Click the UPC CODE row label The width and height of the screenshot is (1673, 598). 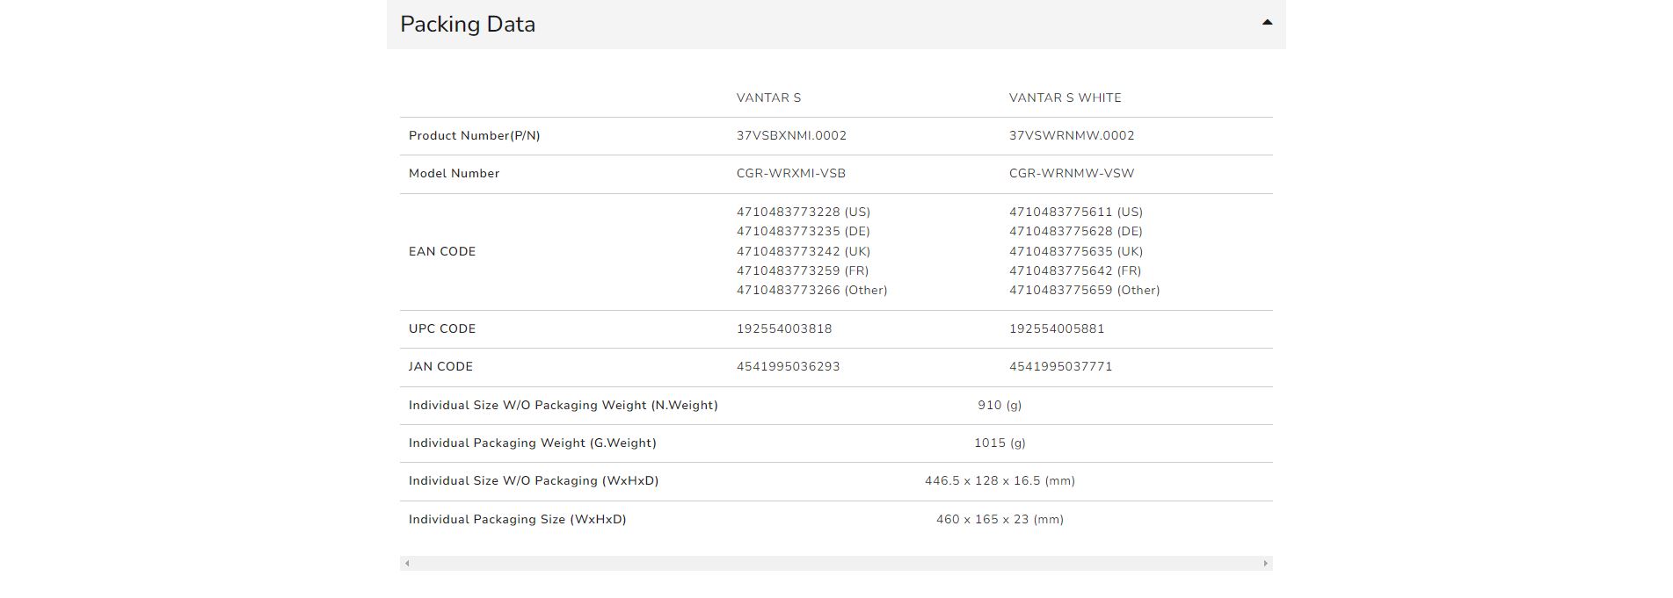442,329
